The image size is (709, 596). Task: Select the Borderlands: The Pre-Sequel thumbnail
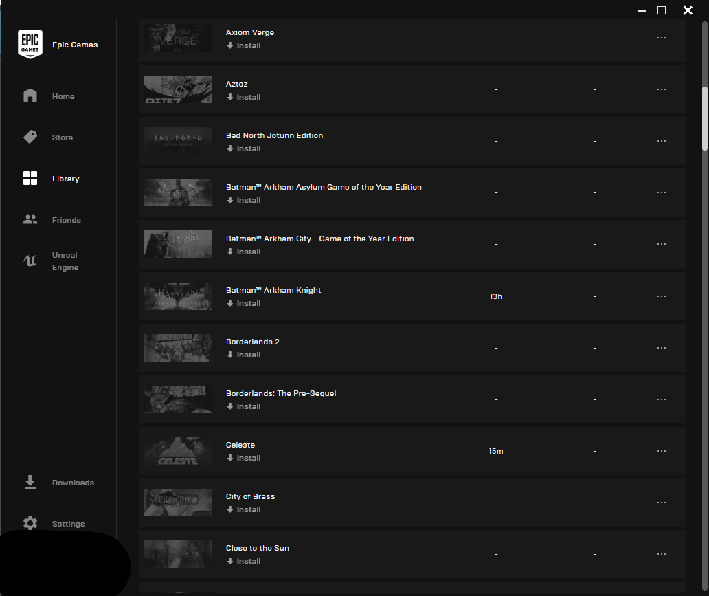coord(178,399)
